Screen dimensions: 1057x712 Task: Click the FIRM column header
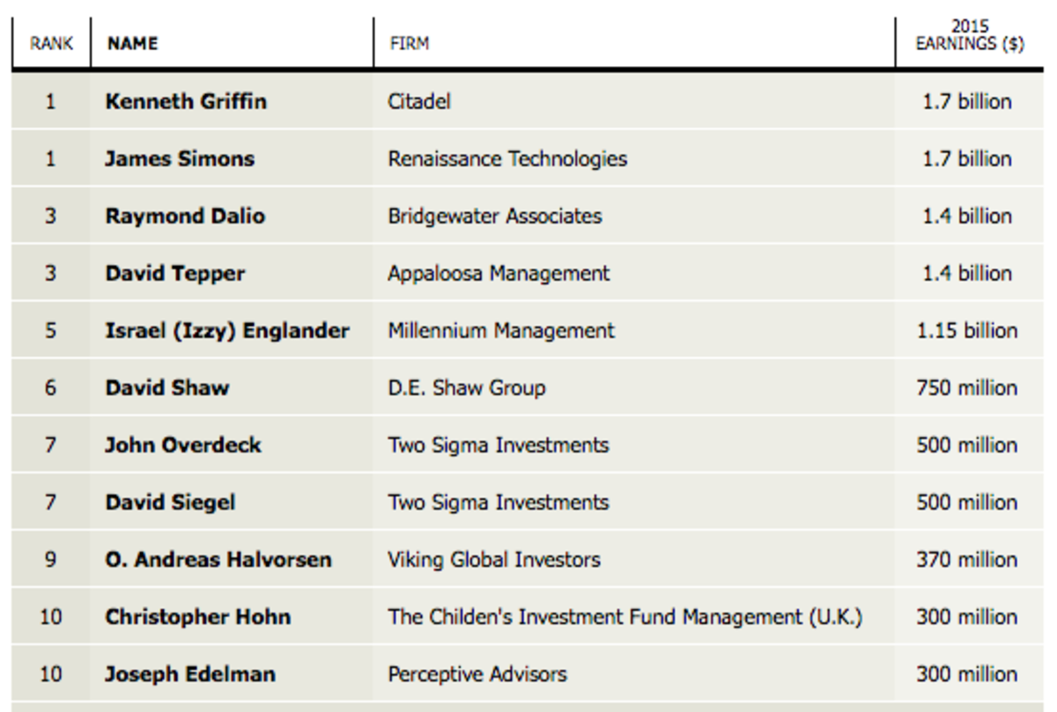click(409, 43)
